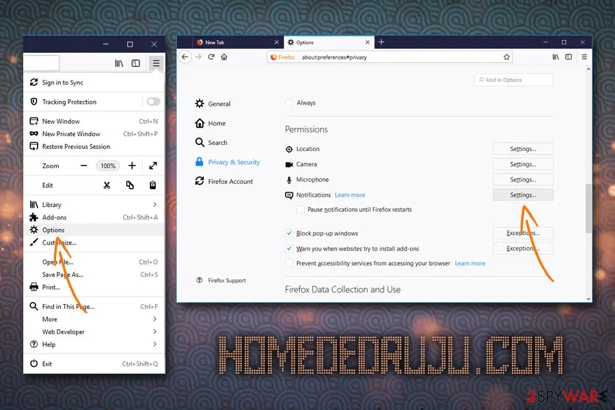Toggle sidebar icon in Options window
The height and width of the screenshot is (410, 615).
coord(569,57)
